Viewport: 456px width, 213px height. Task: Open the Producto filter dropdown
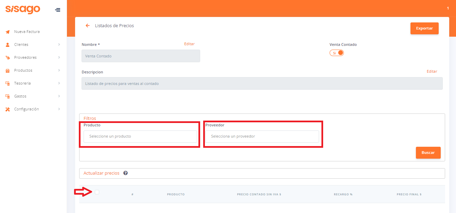coord(140,137)
